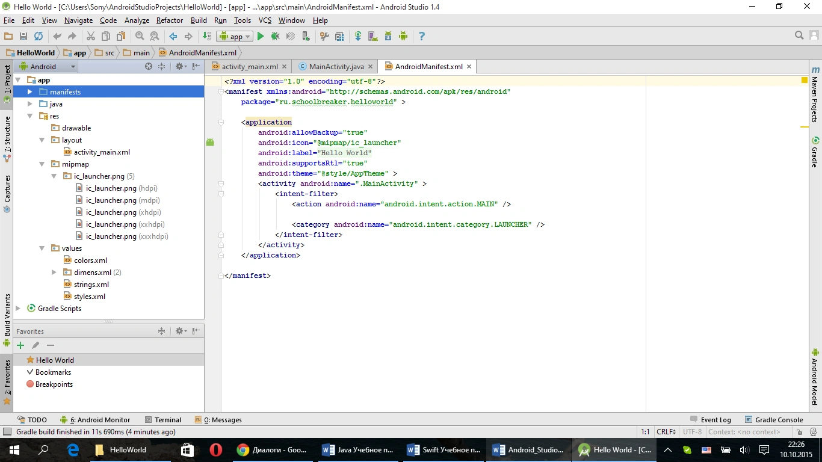The height and width of the screenshot is (462, 822).
Task: Toggle tool window buttons in status bar corner
Action: (7, 432)
